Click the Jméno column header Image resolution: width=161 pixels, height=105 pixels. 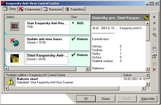coord(37,17)
